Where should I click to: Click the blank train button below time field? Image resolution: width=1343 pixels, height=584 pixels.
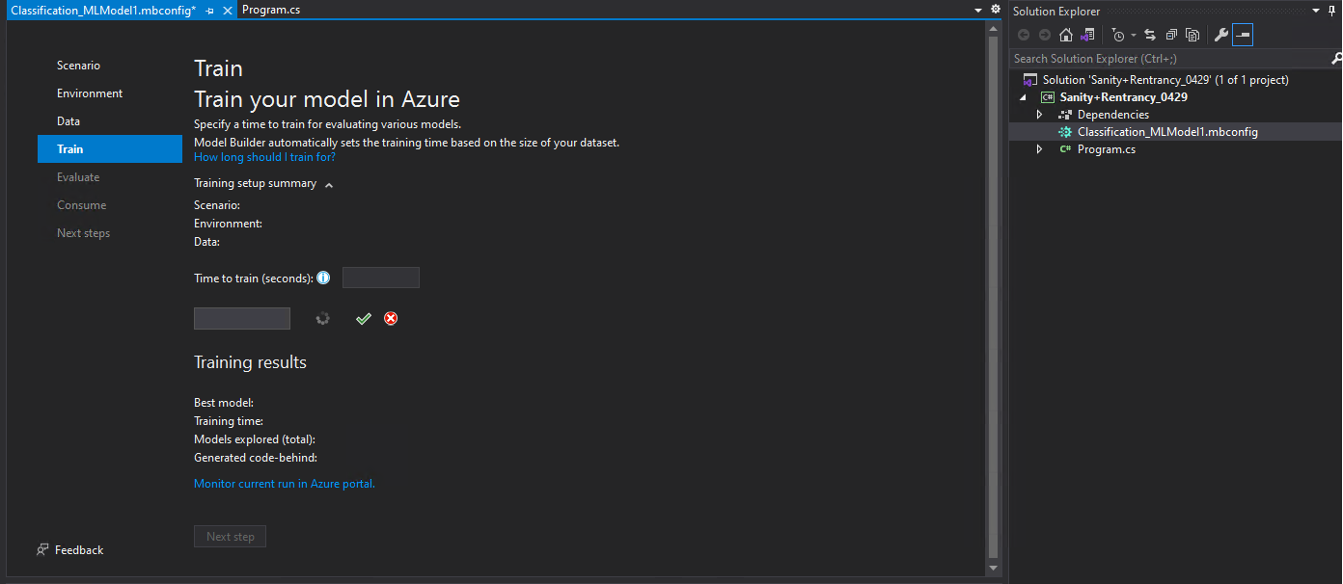click(242, 318)
